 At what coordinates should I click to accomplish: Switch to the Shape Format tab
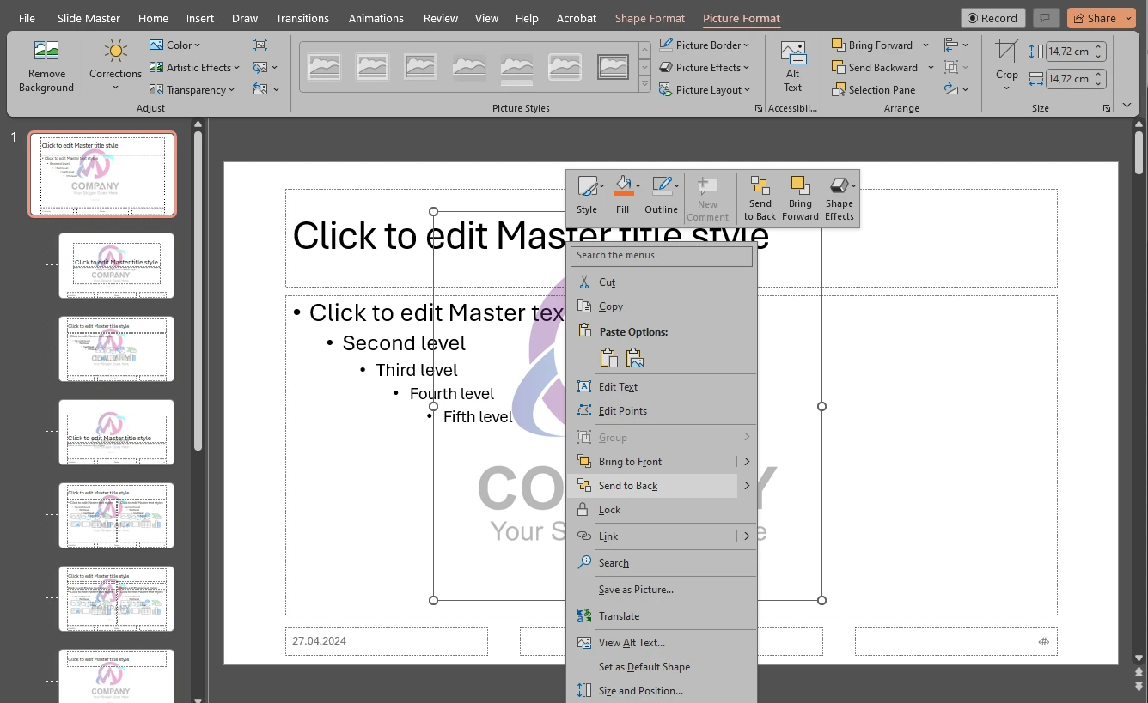coord(650,17)
